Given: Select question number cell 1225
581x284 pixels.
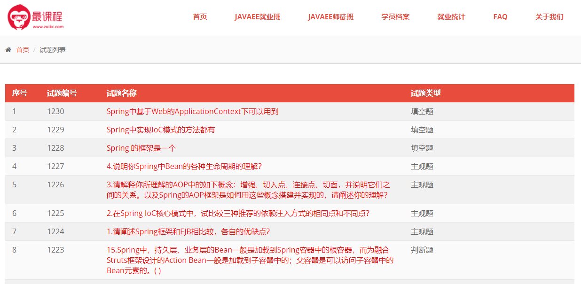Looking at the screenshot, I should point(55,213).
